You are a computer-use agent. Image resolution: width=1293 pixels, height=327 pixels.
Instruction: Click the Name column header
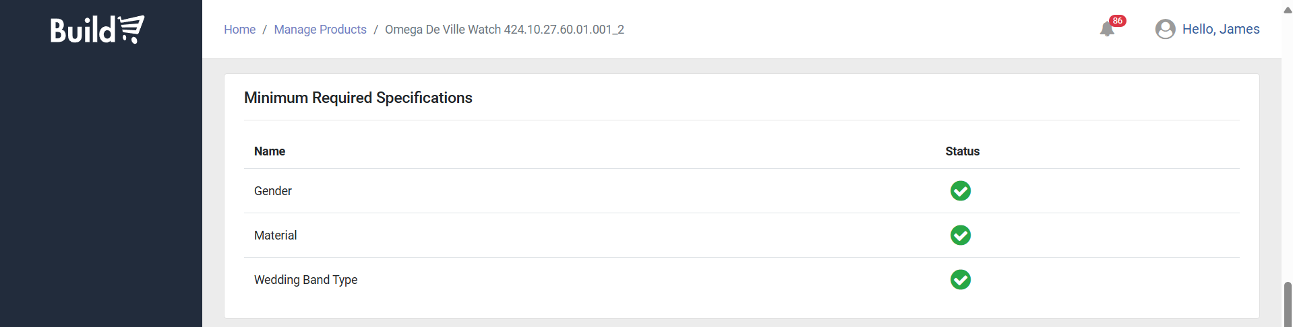click(x=270, y=151)
